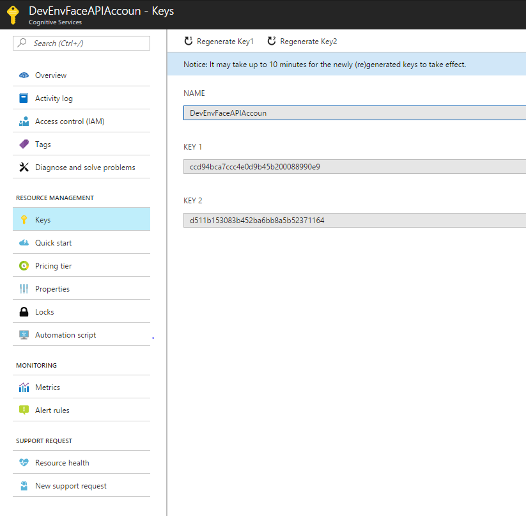
Task: View the Pricing tier page
Action: [x=82, y=266]
